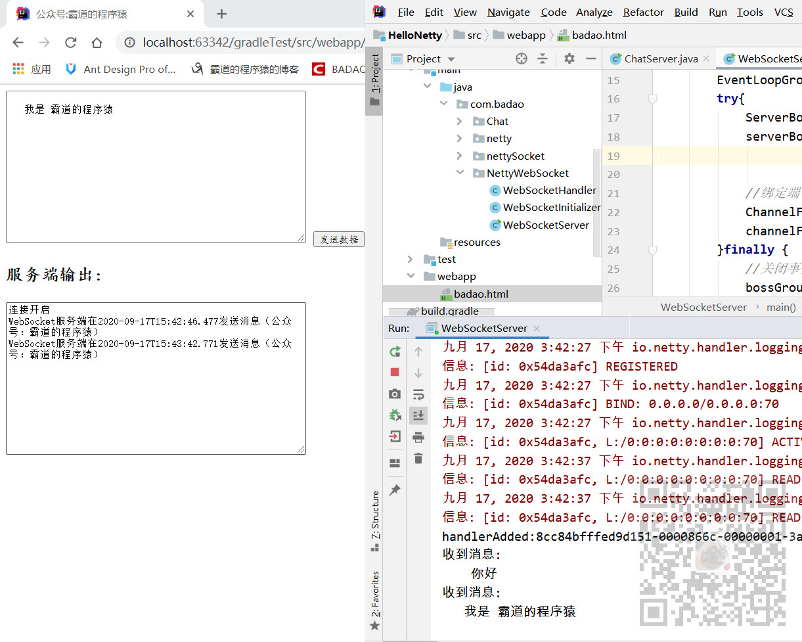Screen dimensions: 802x642
Task: Open the 应用 apps bookmark
Action: [32, 69]
